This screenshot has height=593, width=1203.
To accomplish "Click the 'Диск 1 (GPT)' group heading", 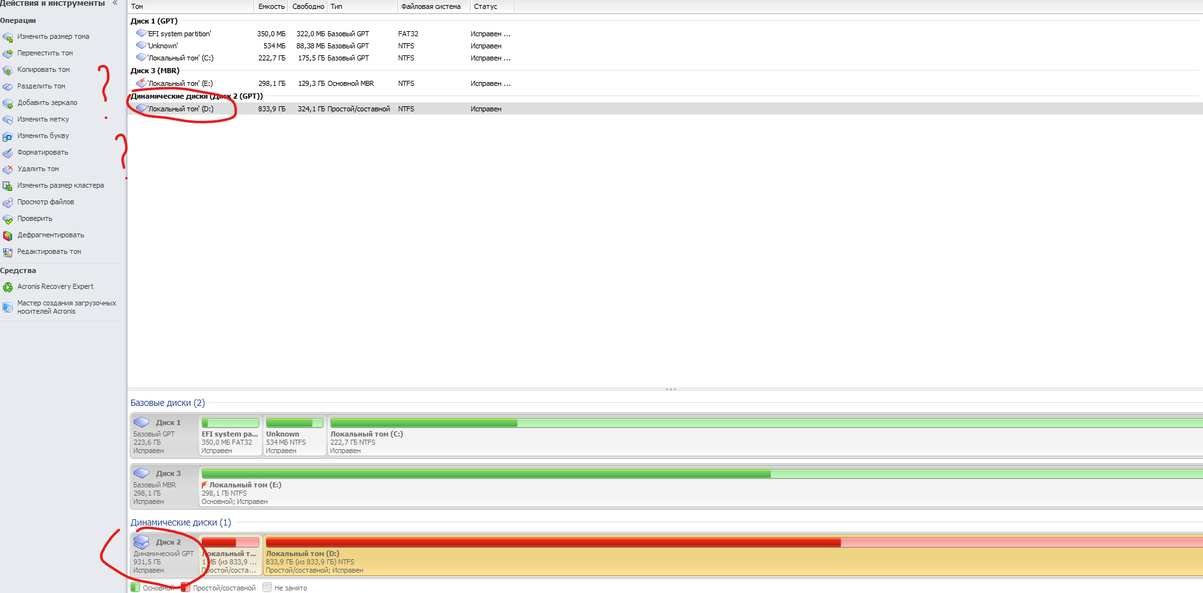I will [154, 21].
